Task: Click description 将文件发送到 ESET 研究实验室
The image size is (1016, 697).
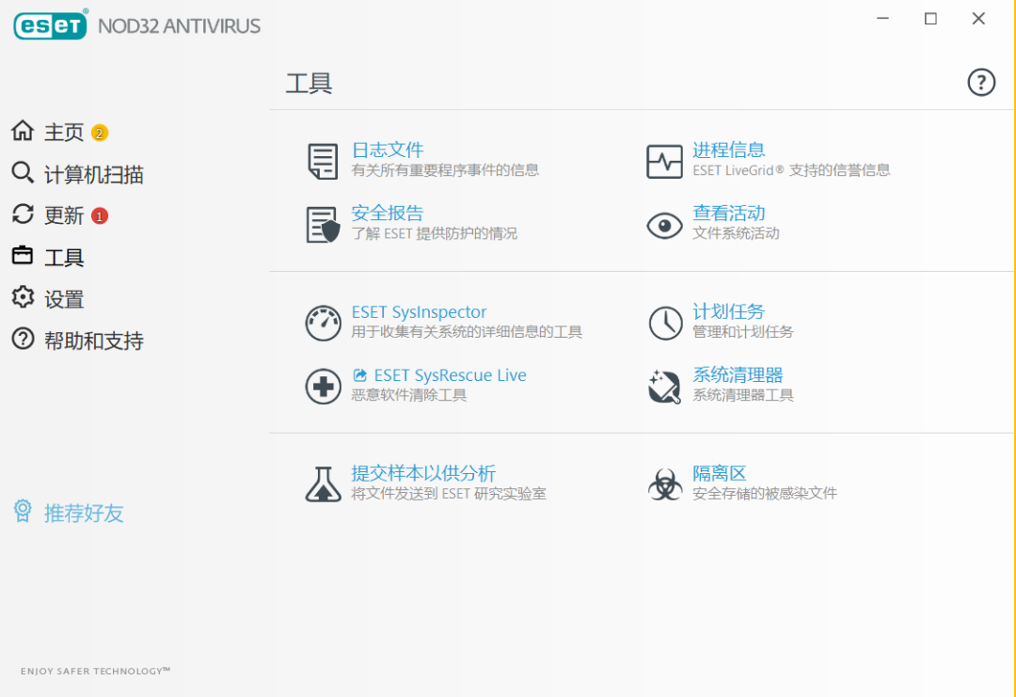Action: tap(449, 494)
